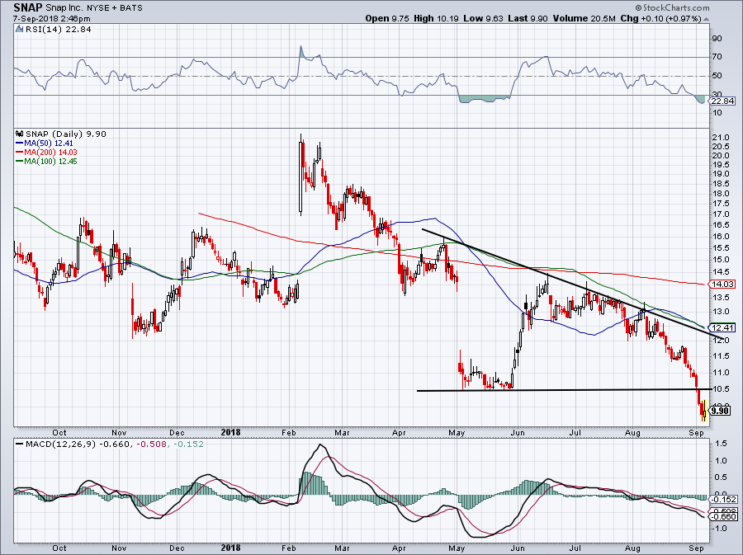This screenshot has height=555, width=743.
Task: Click the 17.0 price axis label
Action: 720,214
